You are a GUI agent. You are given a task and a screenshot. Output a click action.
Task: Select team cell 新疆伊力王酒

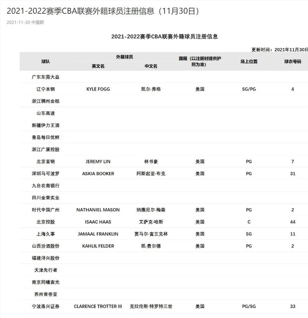pyautogui.click(x=46, y=125)
